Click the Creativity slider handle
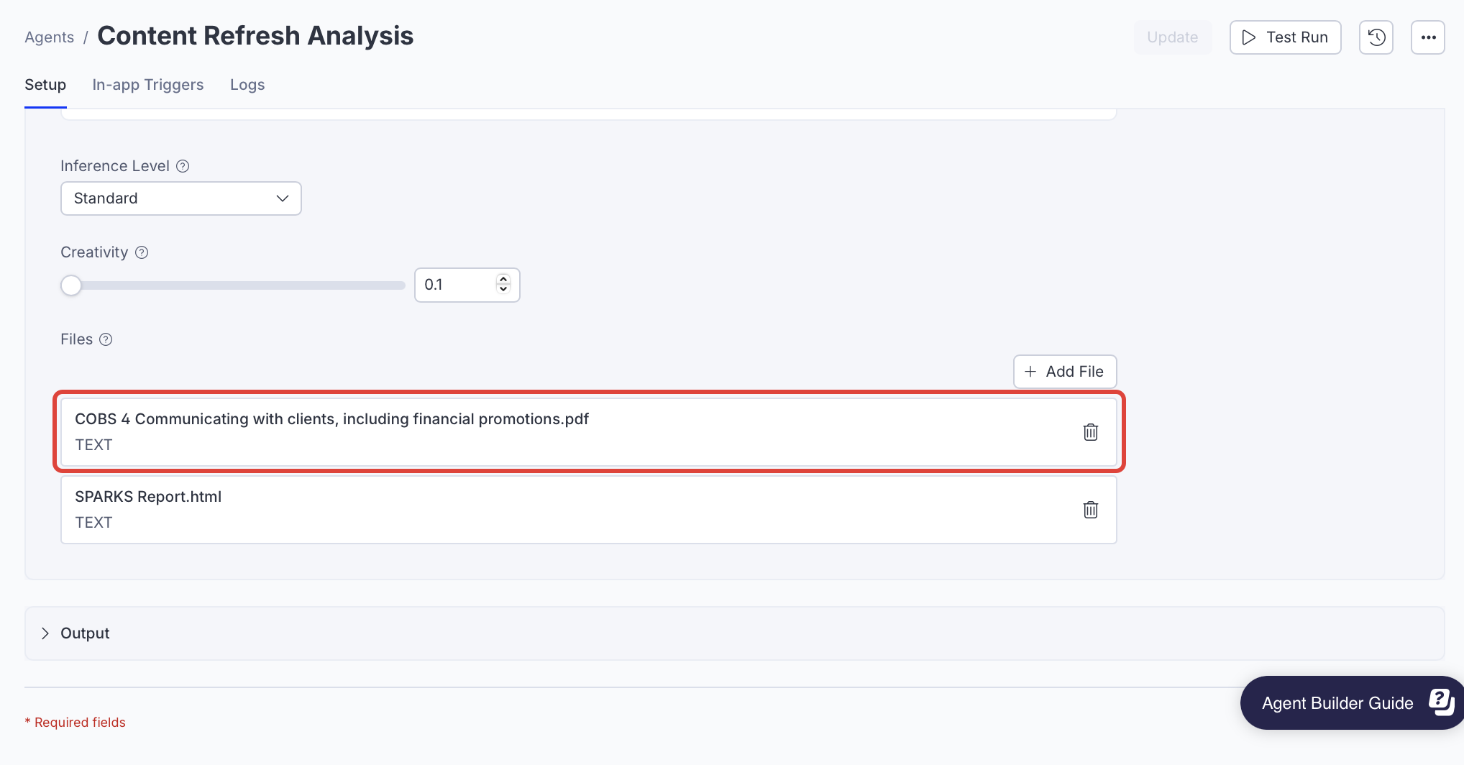1464x765 pixels. coord(71,285)
